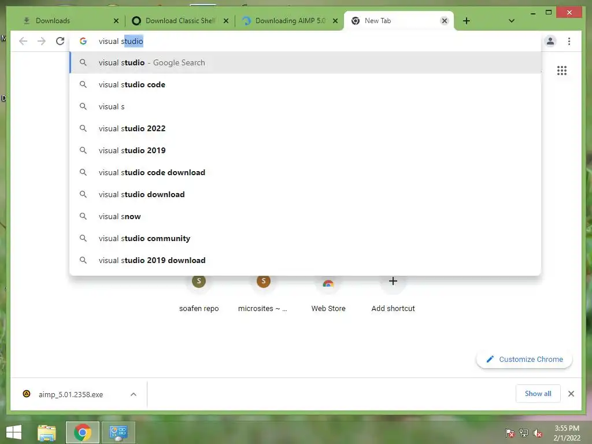Select visual studio code download suggestion
The height and width of the screenshot is (444, 592).
[x=305, y=172]
